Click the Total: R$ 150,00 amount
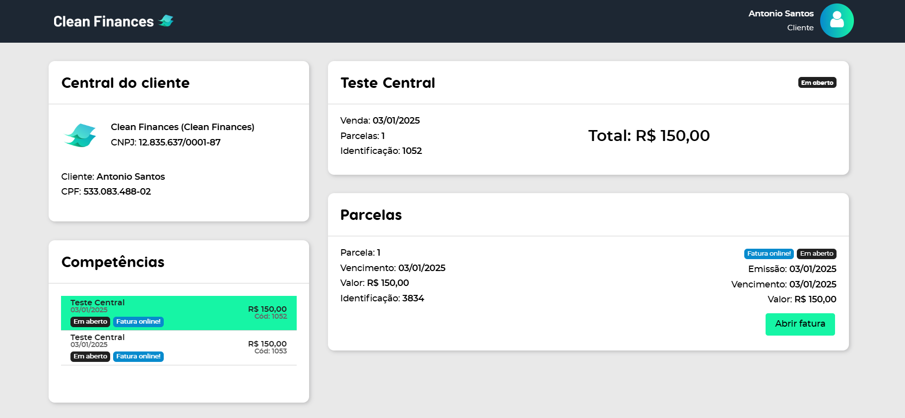 [x=648, y=136]
